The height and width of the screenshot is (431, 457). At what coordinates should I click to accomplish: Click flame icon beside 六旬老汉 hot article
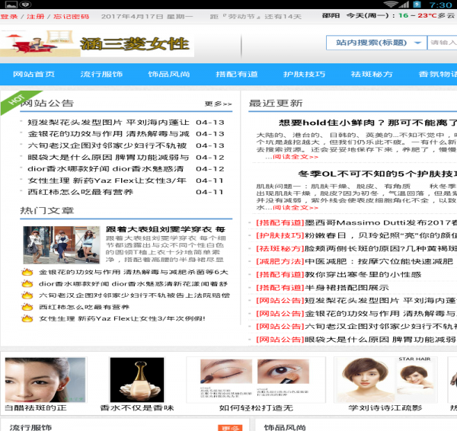pos(27,295)
